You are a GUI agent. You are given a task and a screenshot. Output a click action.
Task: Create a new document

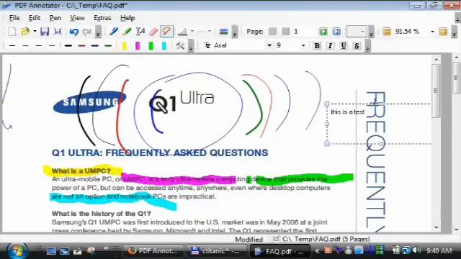[12, 32]
